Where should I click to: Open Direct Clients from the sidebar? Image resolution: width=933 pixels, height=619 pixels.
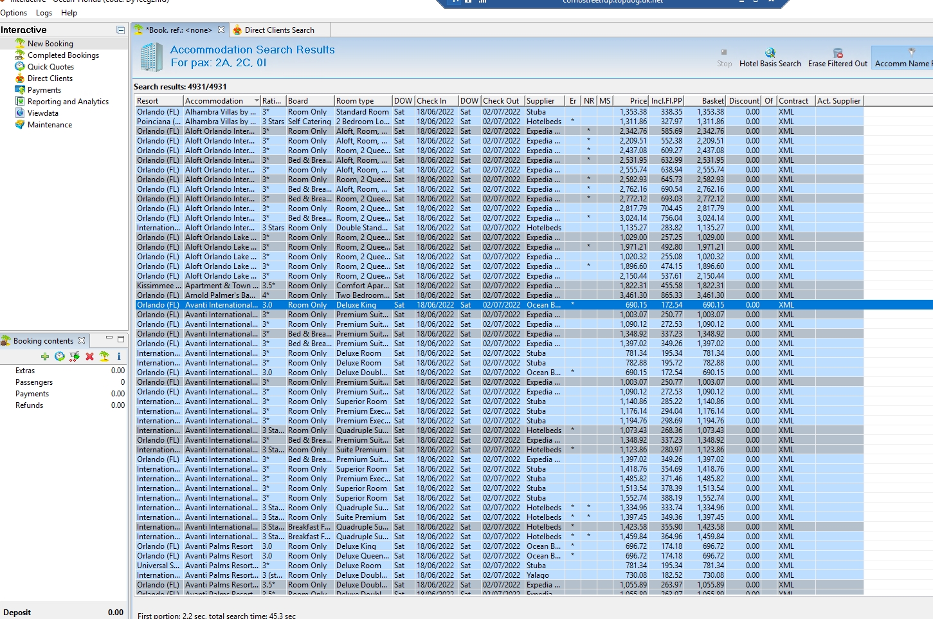(50, 79)
